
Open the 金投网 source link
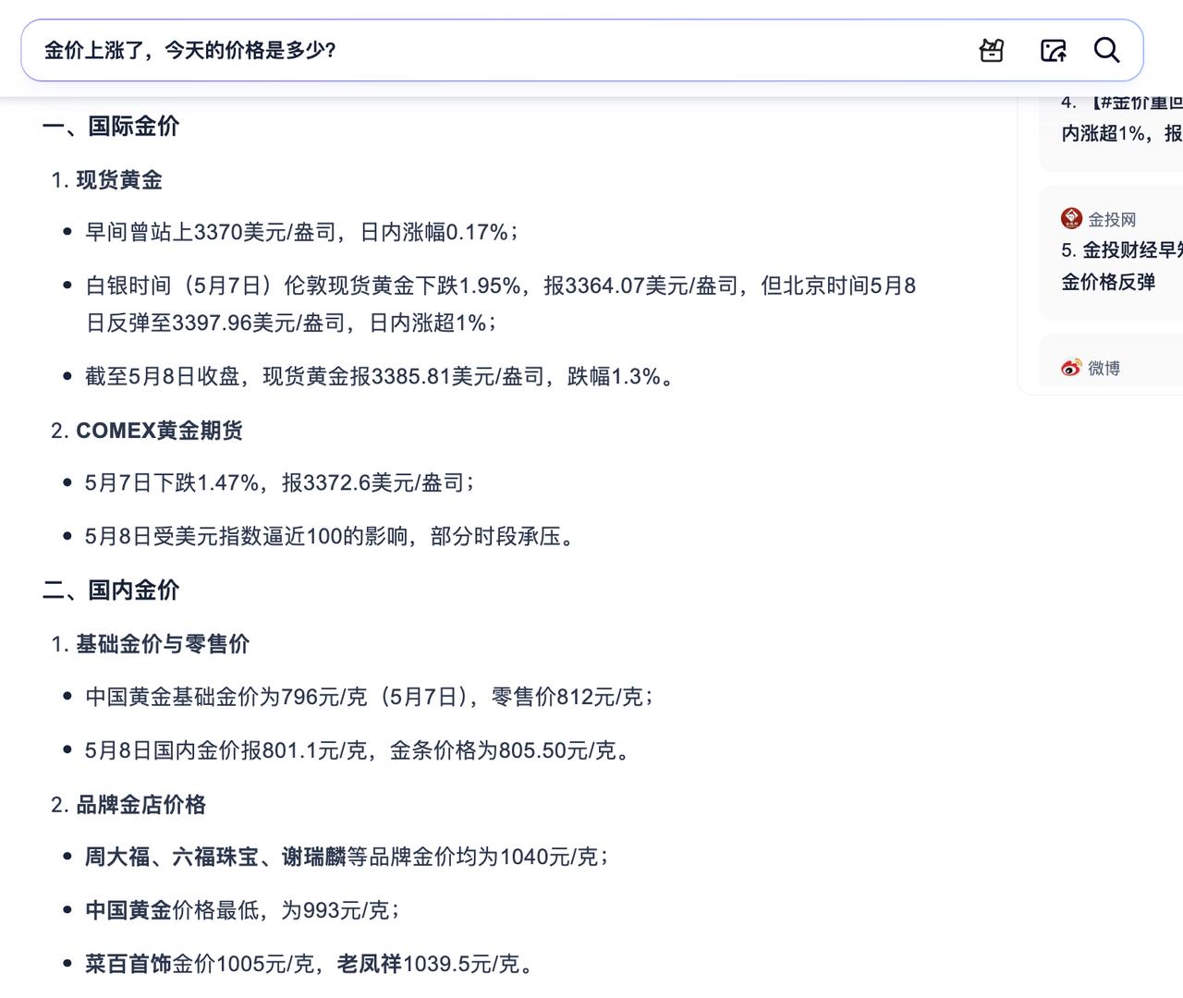(1112, 219)
